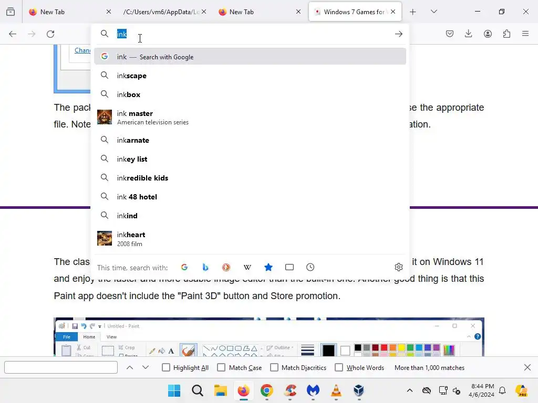Click the find-in-page text field
The width and height of the screenshot is (538, 403).
61,367
